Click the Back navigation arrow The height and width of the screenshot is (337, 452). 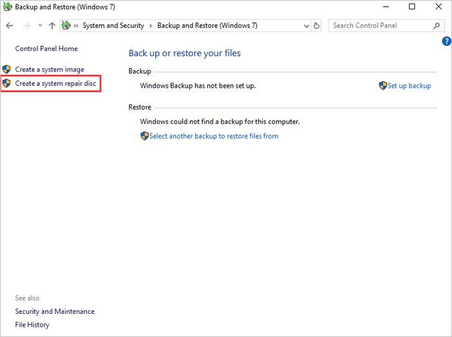(10, 26)
